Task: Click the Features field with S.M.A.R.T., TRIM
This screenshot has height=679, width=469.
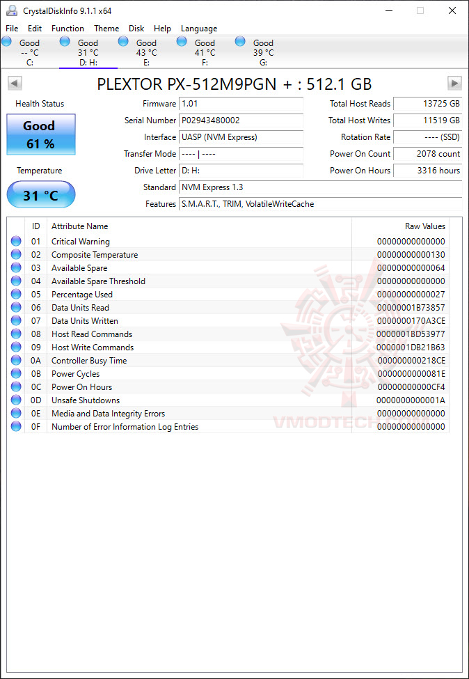Action: coord(321,204)
